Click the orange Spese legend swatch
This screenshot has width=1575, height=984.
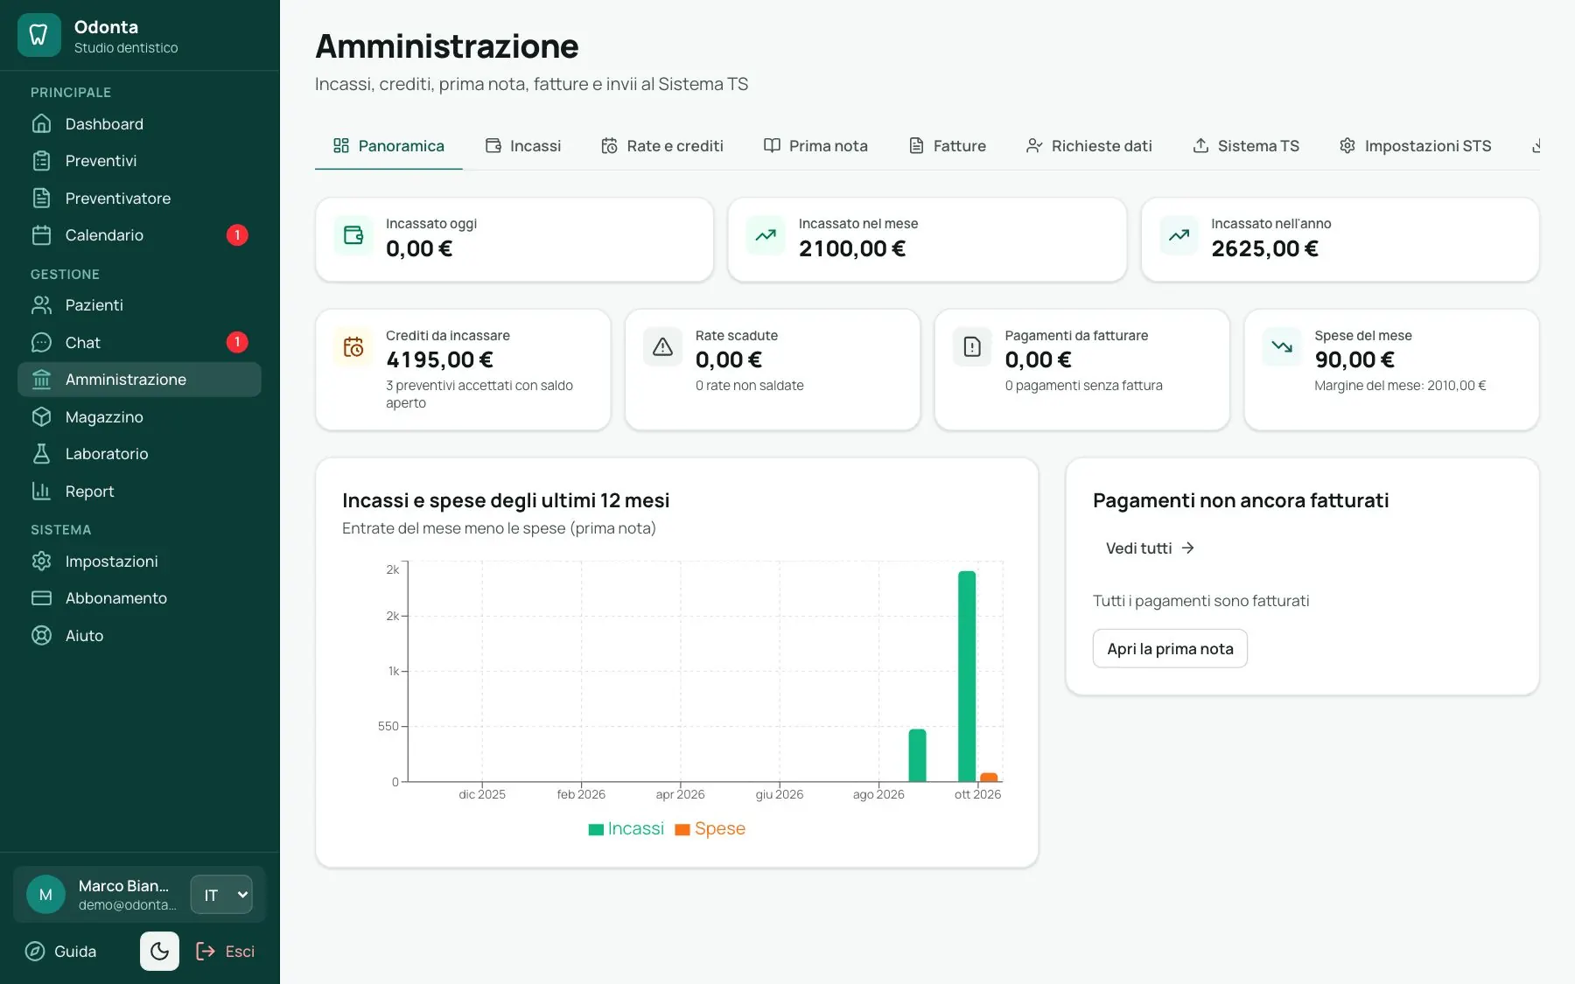click(x=682, y=829)
